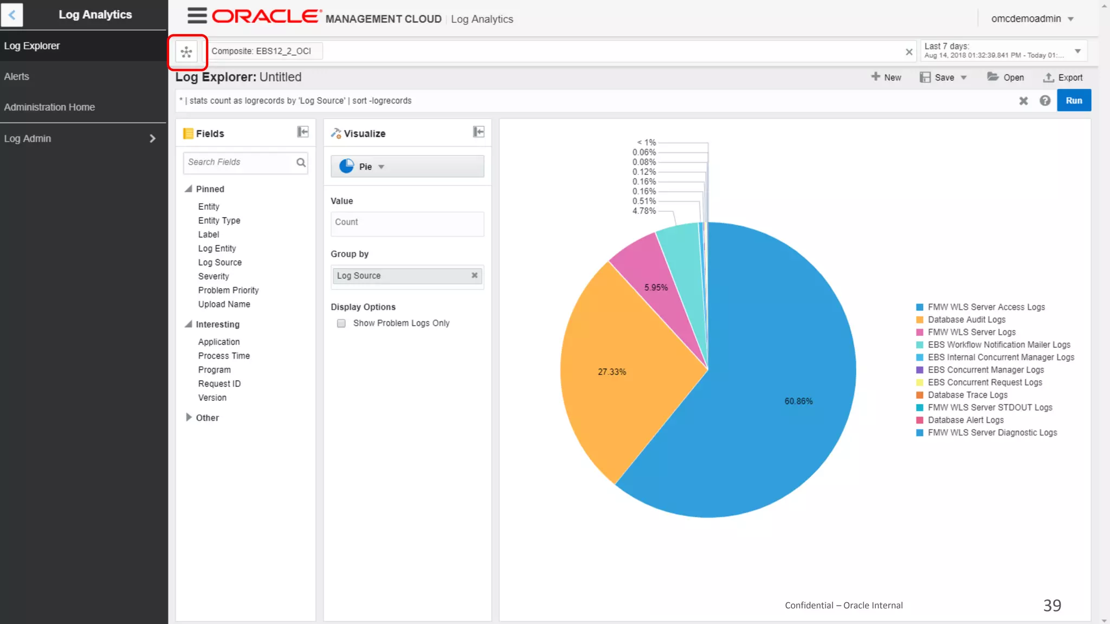This screenshot has height=624, width=1110.
Task: Remove Log Source from Group by
Action: [474, 275]
